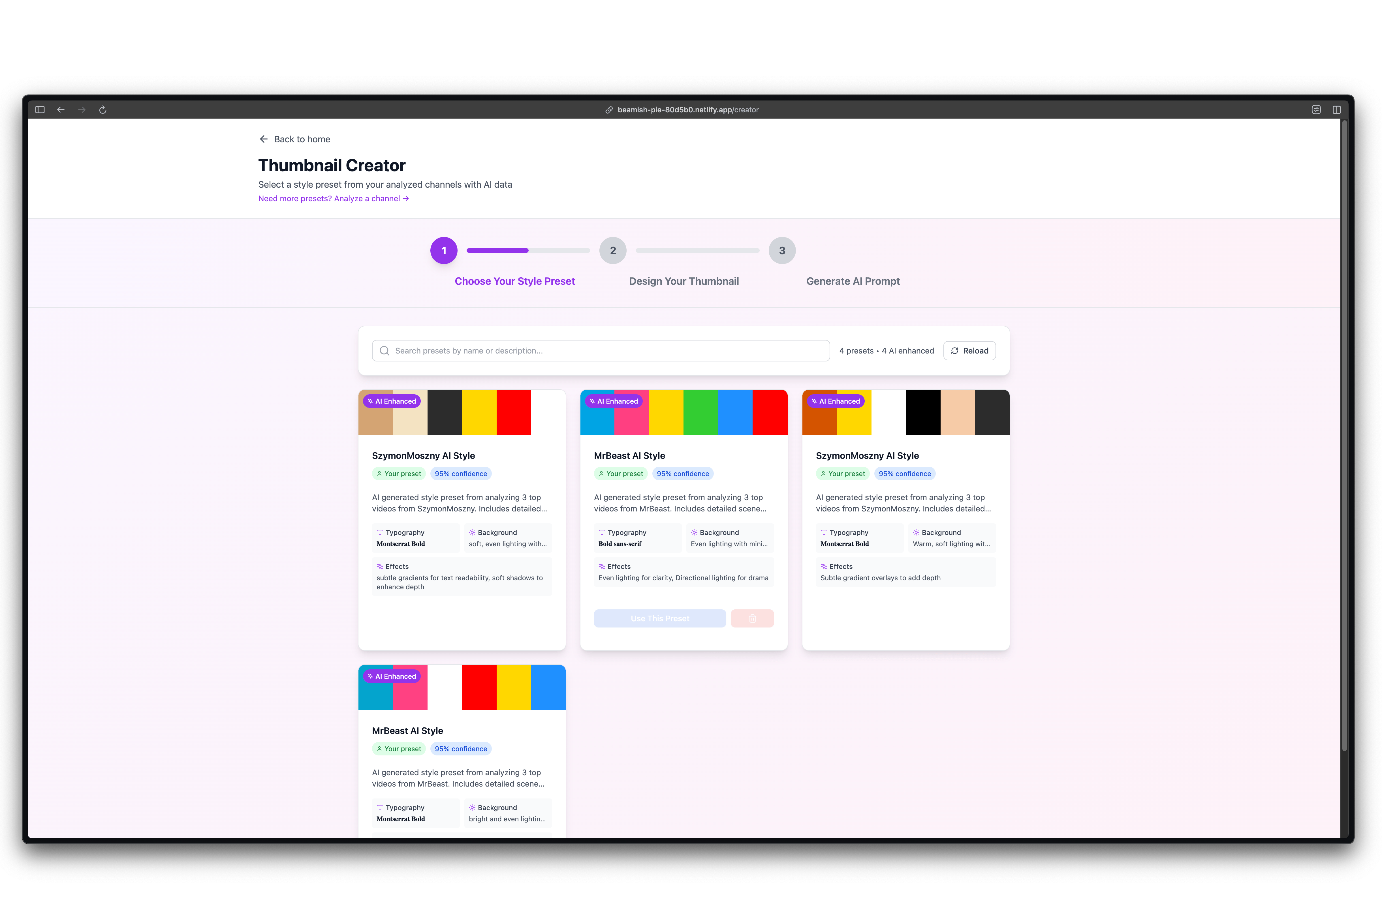Toggle the browser sidebar icon
Image resolution: width=1382 pixels, height=921 pixels.
[x=39, y=110]
